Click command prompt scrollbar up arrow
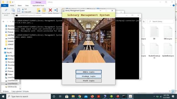 click(140, 18)
